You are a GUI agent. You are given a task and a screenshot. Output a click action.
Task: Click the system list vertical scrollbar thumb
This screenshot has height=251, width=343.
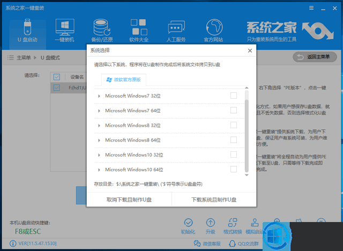tap(247, 135)
